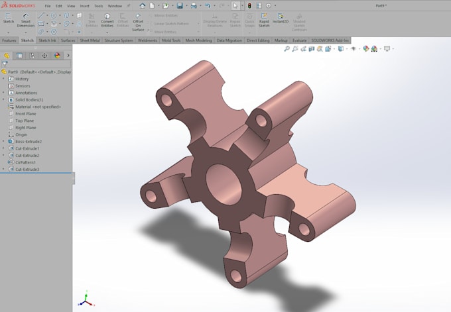451x312 pixels.
Task: Switch to FeatureManager Design Tree tab
Action: point(7,56)
